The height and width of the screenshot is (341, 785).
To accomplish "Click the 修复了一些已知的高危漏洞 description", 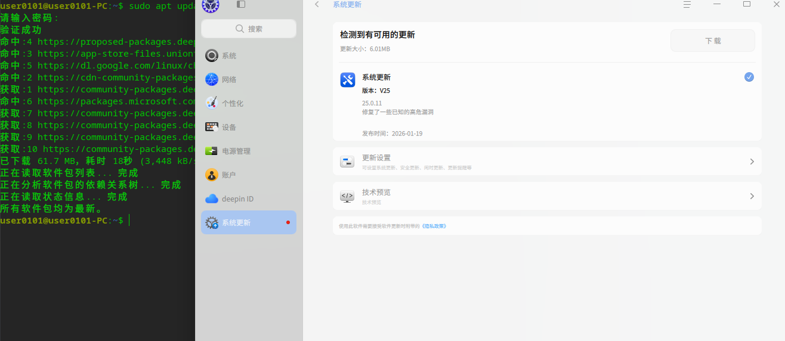I will tap(398, 111).
